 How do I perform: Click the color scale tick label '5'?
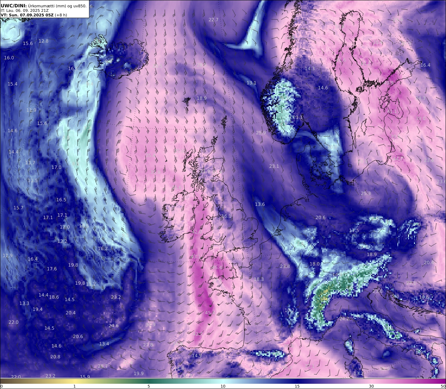tap(149, 386)
